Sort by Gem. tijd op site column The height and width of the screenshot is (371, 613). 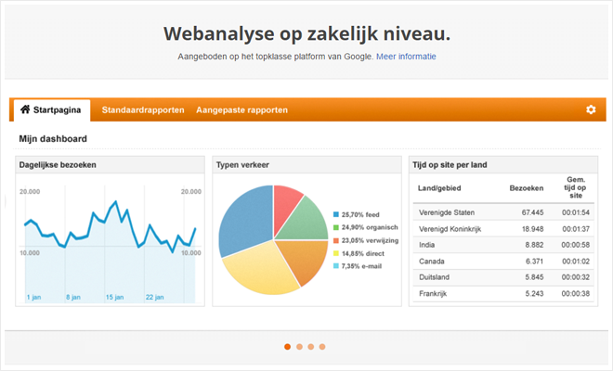[576, 187]
